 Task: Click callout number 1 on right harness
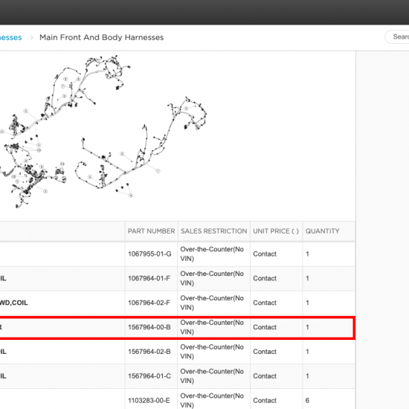(158, 171)
